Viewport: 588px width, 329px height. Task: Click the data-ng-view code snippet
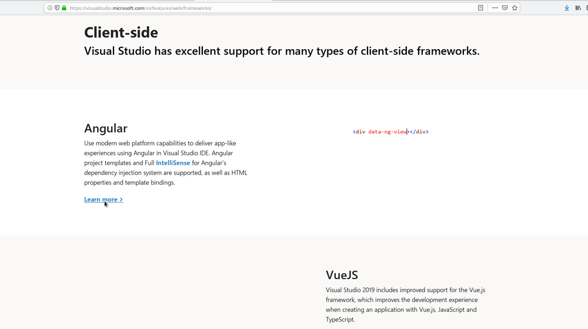[x=390, y=132]
